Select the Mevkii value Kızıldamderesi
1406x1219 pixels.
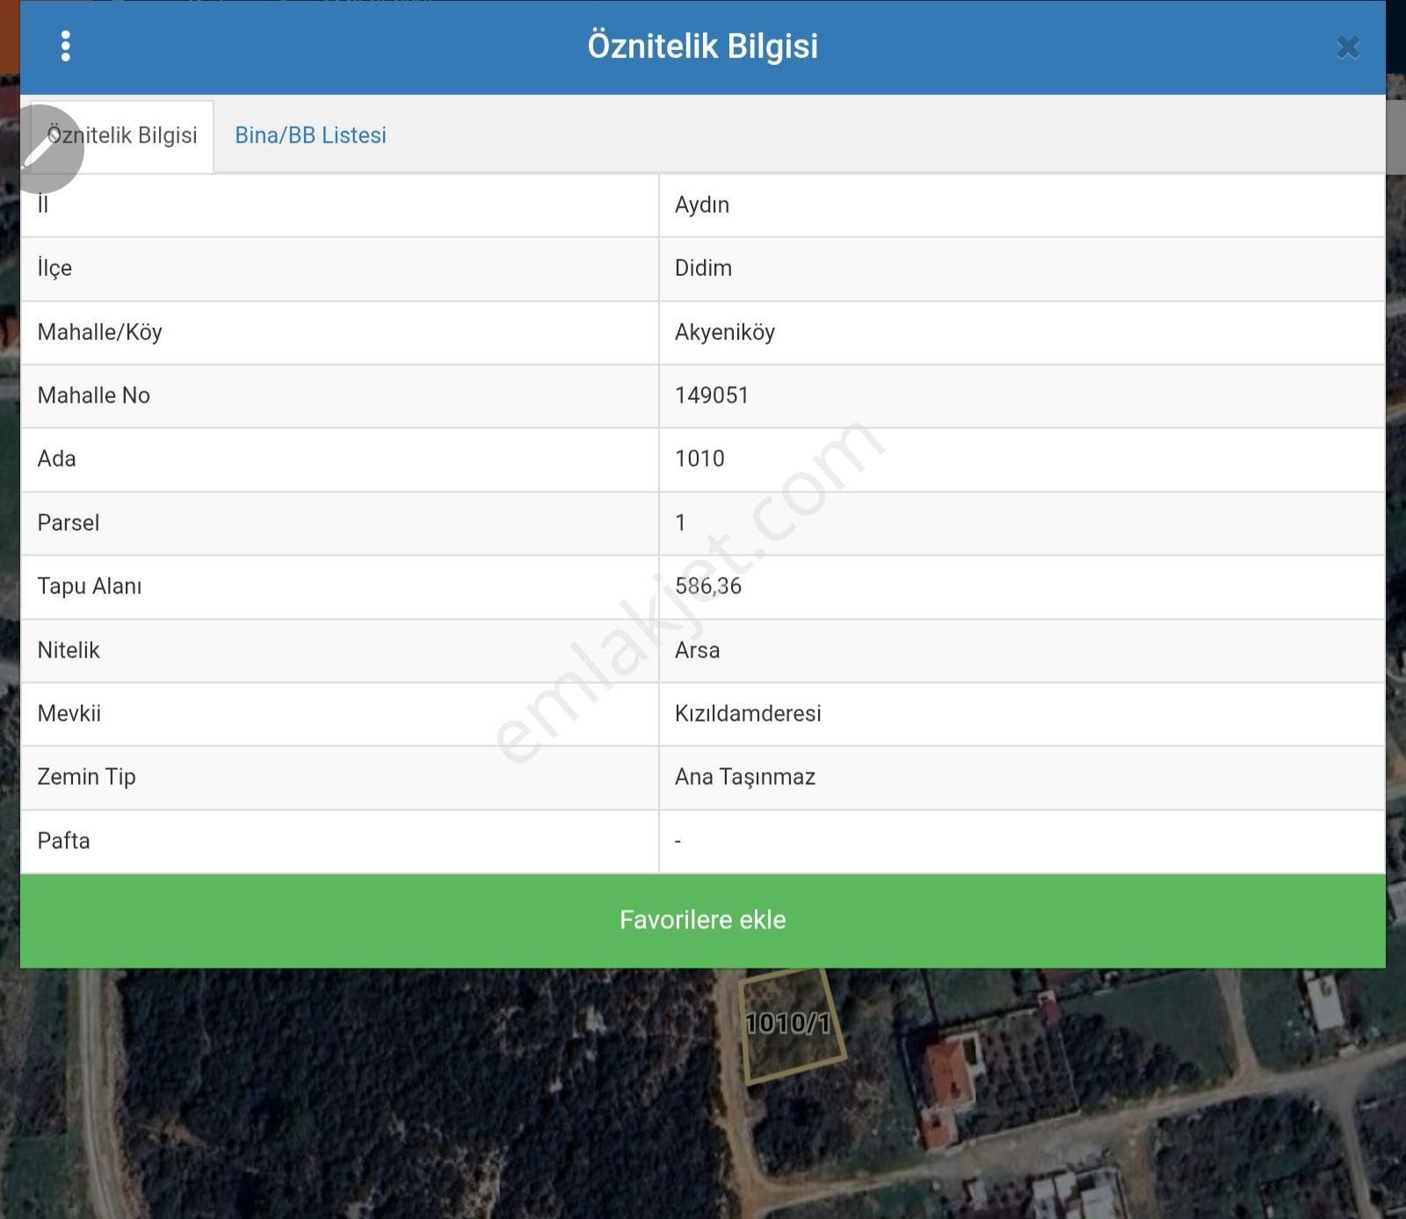[x=748, y=714]
